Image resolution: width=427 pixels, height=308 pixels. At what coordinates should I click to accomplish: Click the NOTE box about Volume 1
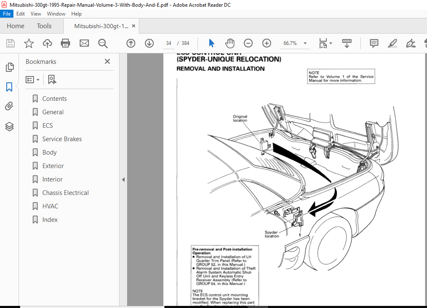pyautogui.click(x=341, y=76)
